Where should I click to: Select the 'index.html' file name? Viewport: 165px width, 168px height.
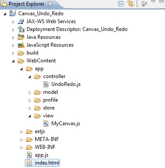47,163
